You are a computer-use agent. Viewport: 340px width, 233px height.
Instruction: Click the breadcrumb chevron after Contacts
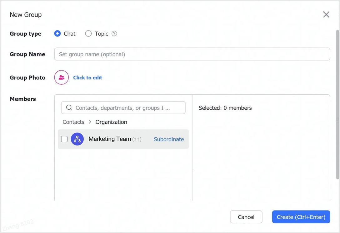click(x=90, y=122)
